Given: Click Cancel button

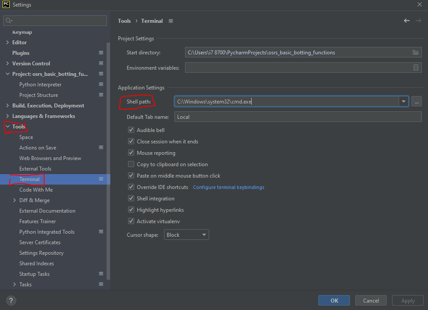Looking at the screenshot, I should tap(371, 300).
